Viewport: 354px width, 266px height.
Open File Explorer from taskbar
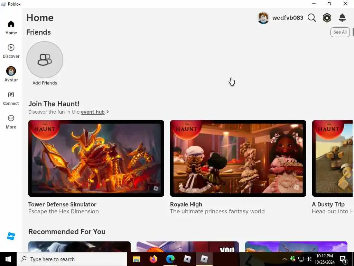pos(136,259)
